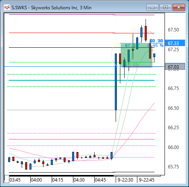Click the chart app icon in title bar

coord(7,7)
